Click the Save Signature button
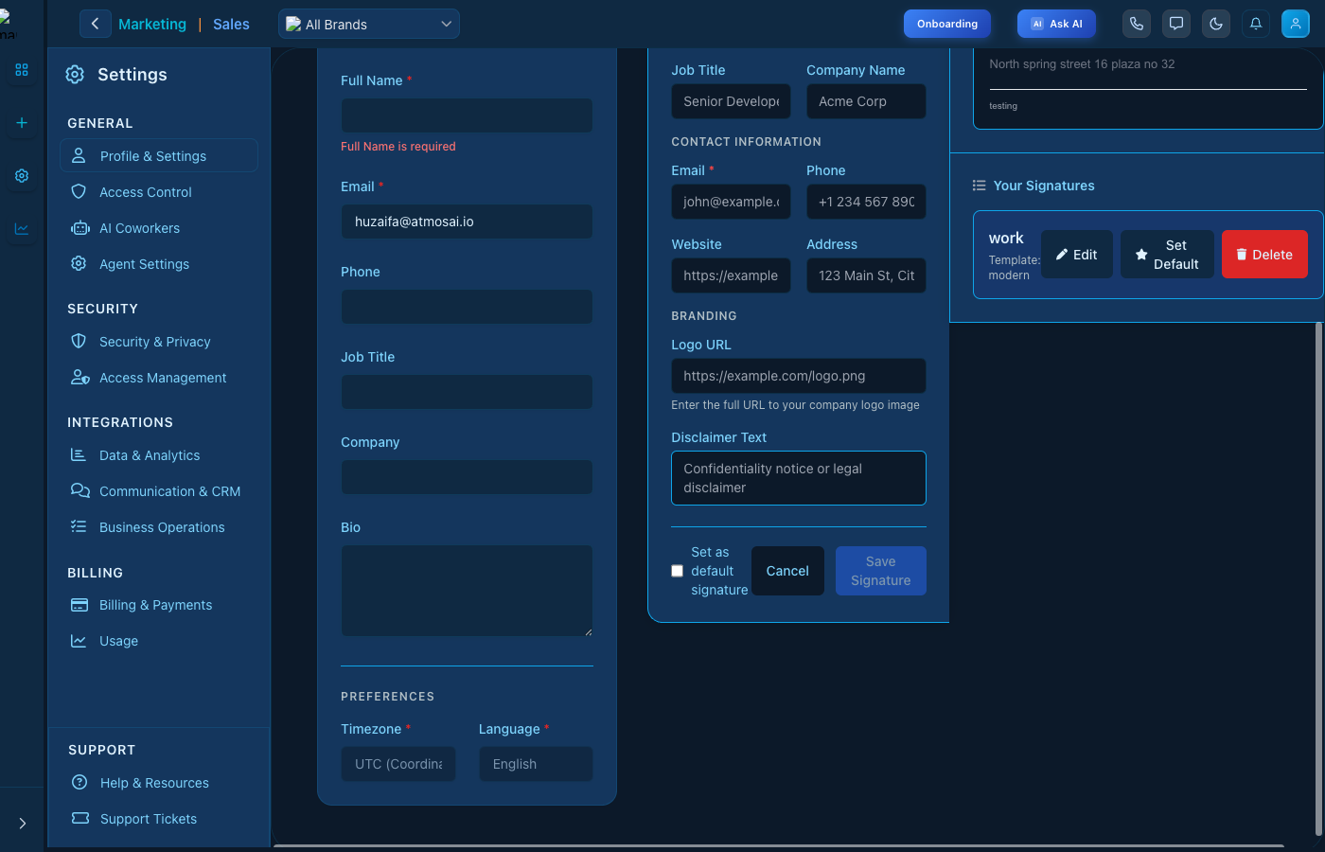The width and height of the screenshot is (1325, 852). click(x=881, y=571)
